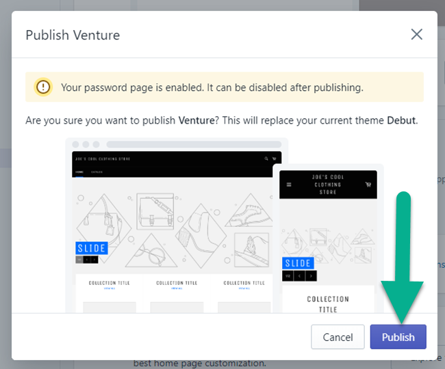Click the Publish button
Screen dimensions: 445x369
(398, 337)
